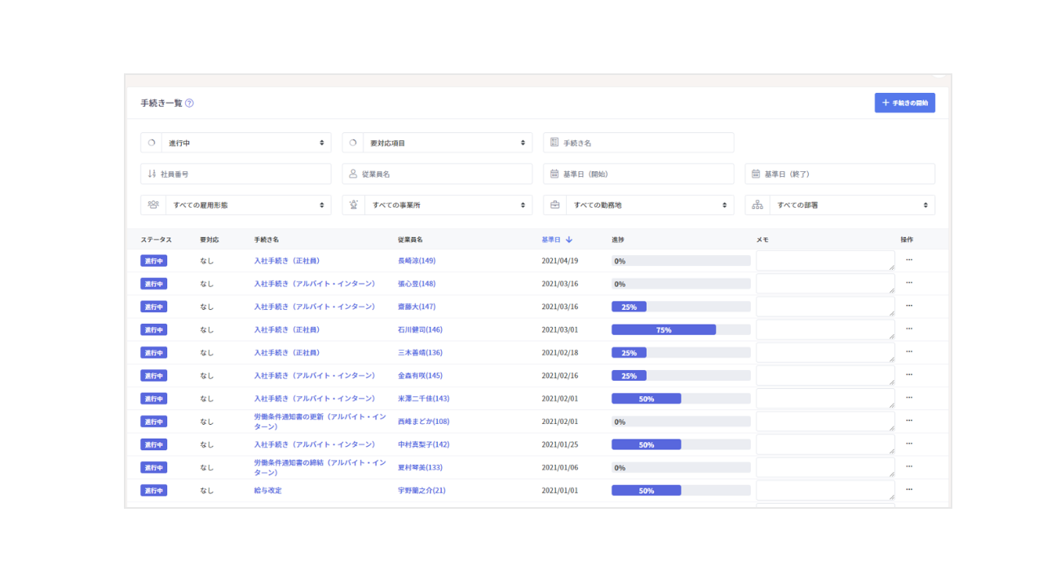Open the 進行中 status dropdown

click(245, 142)
